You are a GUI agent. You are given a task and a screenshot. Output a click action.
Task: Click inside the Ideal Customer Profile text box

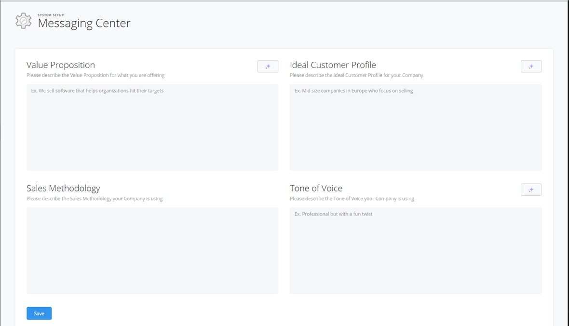pyautogui.click(x=416, y=127)
